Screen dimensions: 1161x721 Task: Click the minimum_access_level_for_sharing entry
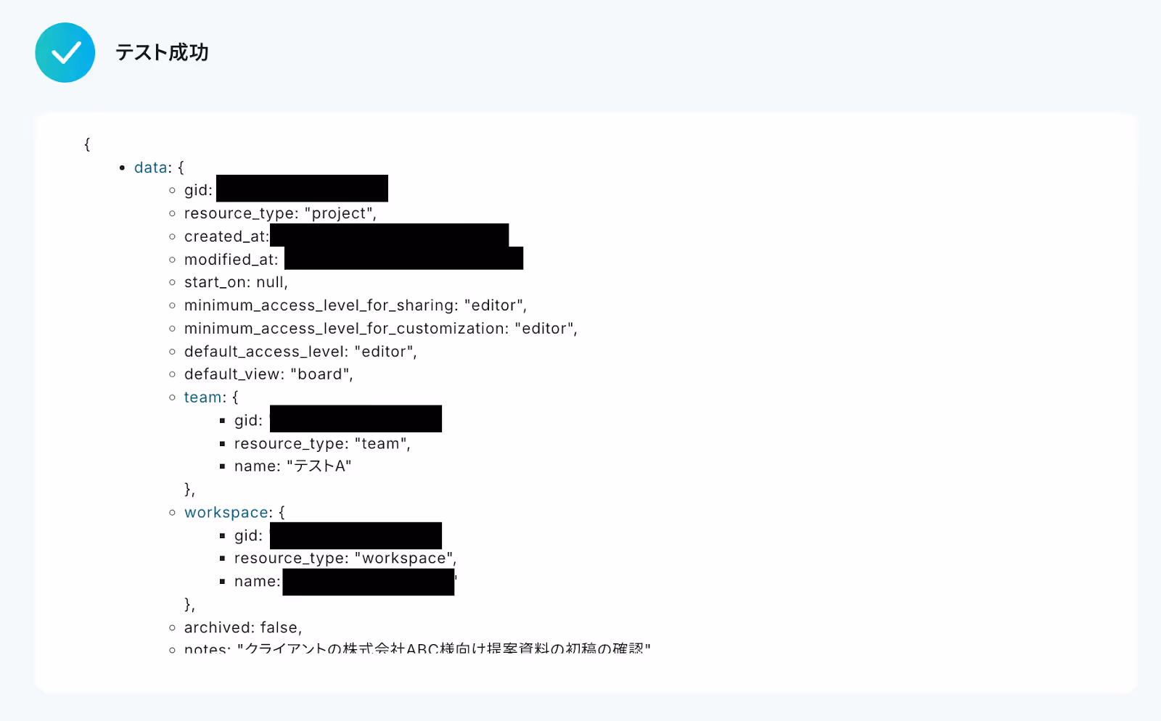tap(356, 305)
